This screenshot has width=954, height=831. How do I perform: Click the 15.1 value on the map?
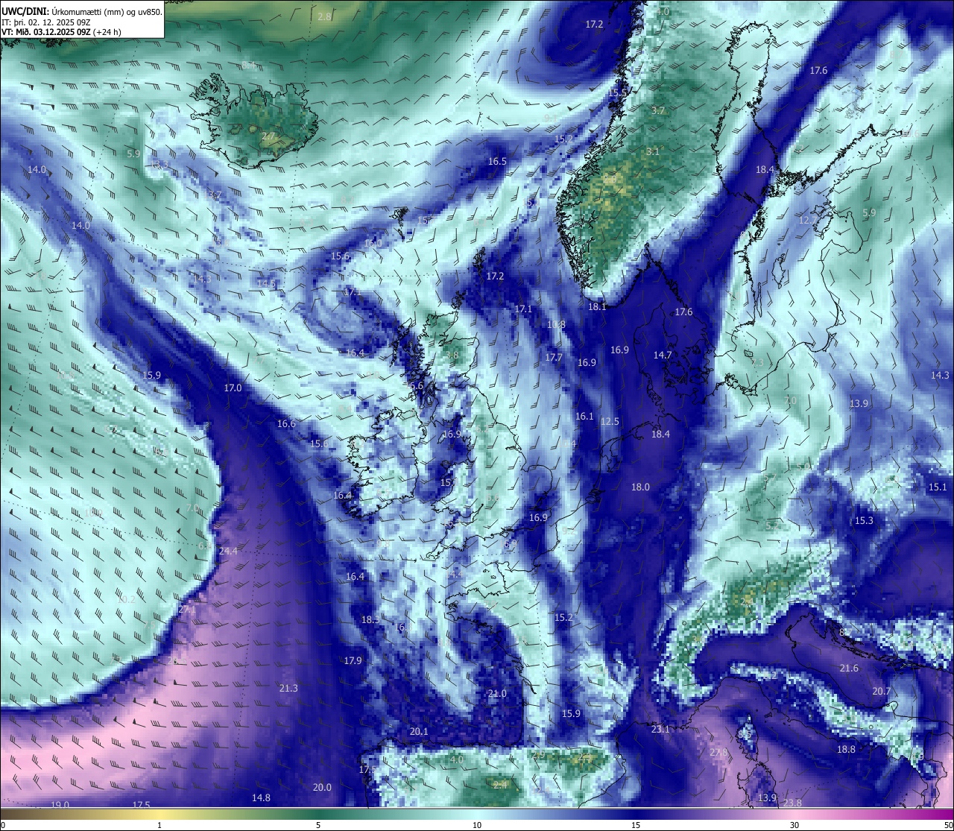[x=937, y=487]
